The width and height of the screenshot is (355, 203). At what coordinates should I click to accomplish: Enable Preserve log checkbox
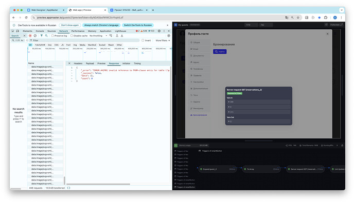click(x=52, y=36)
